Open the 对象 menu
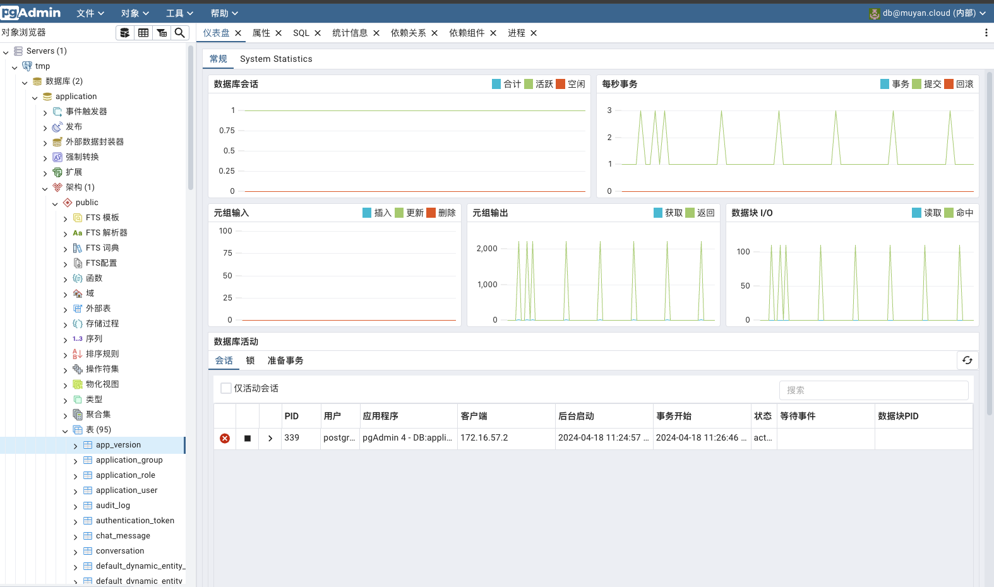Screen dimensions: 994x587 tap(135, 13)
